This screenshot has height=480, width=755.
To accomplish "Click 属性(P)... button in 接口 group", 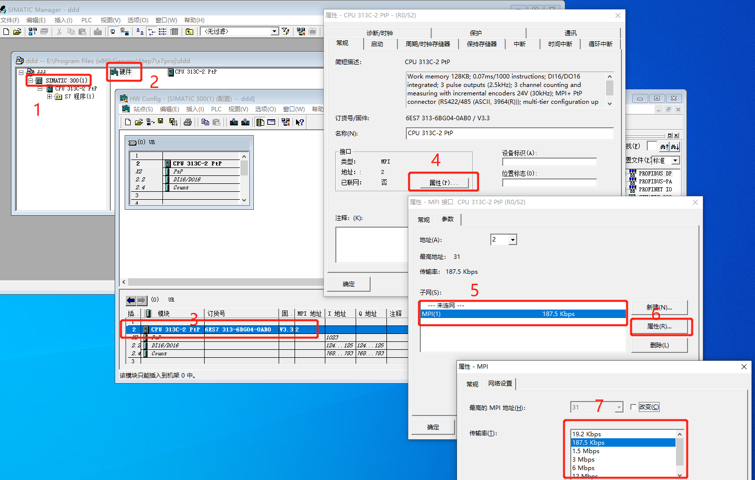I will pyautogui.click(x=444, y=183).
